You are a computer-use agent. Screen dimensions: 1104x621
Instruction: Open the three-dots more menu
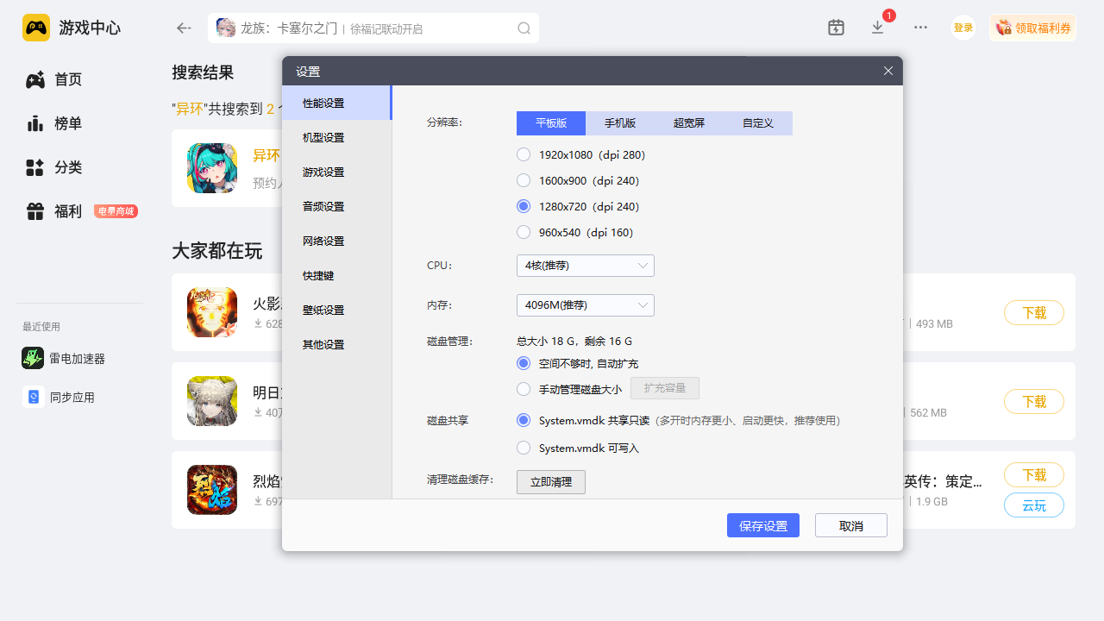[920, 28]
